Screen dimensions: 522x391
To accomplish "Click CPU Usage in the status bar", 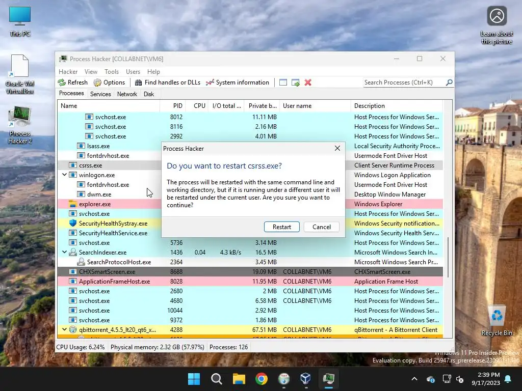I will [80, 347].
